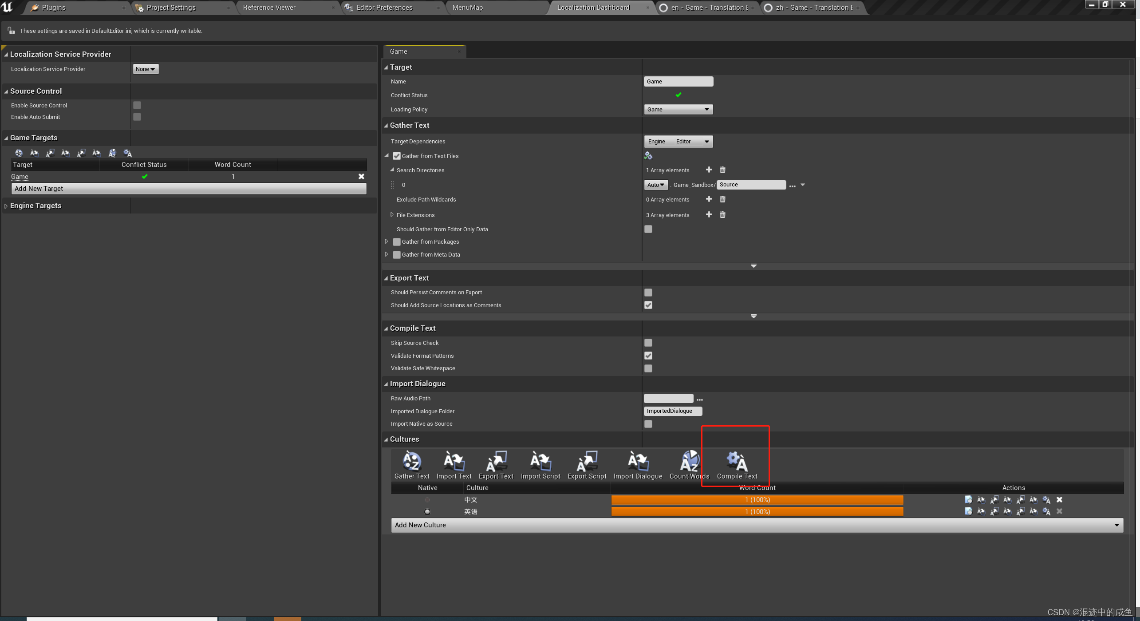Click the Export Script icon
This screenshot has width=1140, height=621.
coord(587,462)
